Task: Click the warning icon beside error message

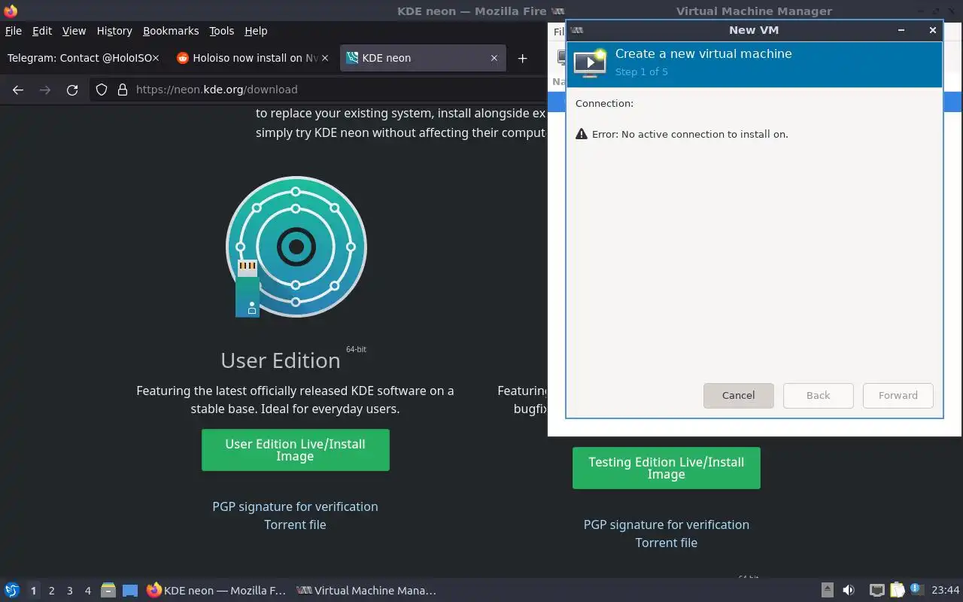Action: tap(582, 134)
